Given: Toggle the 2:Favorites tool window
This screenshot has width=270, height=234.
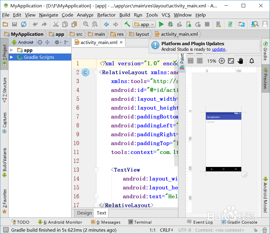Looking at the screenshot, I should pyautogui.click(x=4, y=201).
